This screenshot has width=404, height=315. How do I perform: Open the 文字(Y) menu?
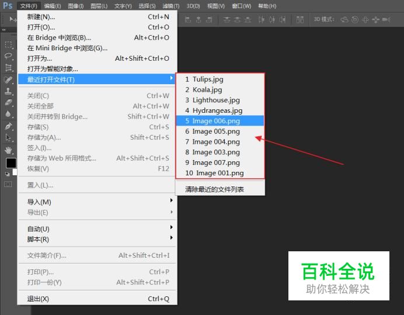coord(123,6)
